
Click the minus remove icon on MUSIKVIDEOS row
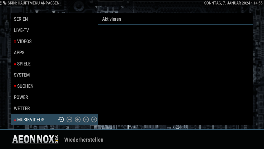[x=69, y=119]
